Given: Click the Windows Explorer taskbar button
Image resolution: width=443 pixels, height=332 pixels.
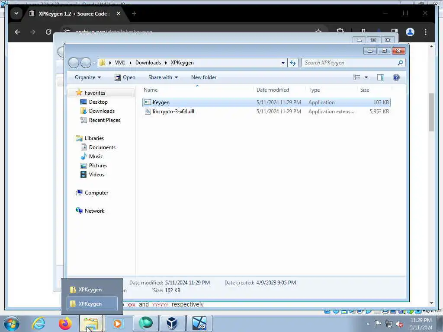Looking at the screenshot, I should coord(91,323).
